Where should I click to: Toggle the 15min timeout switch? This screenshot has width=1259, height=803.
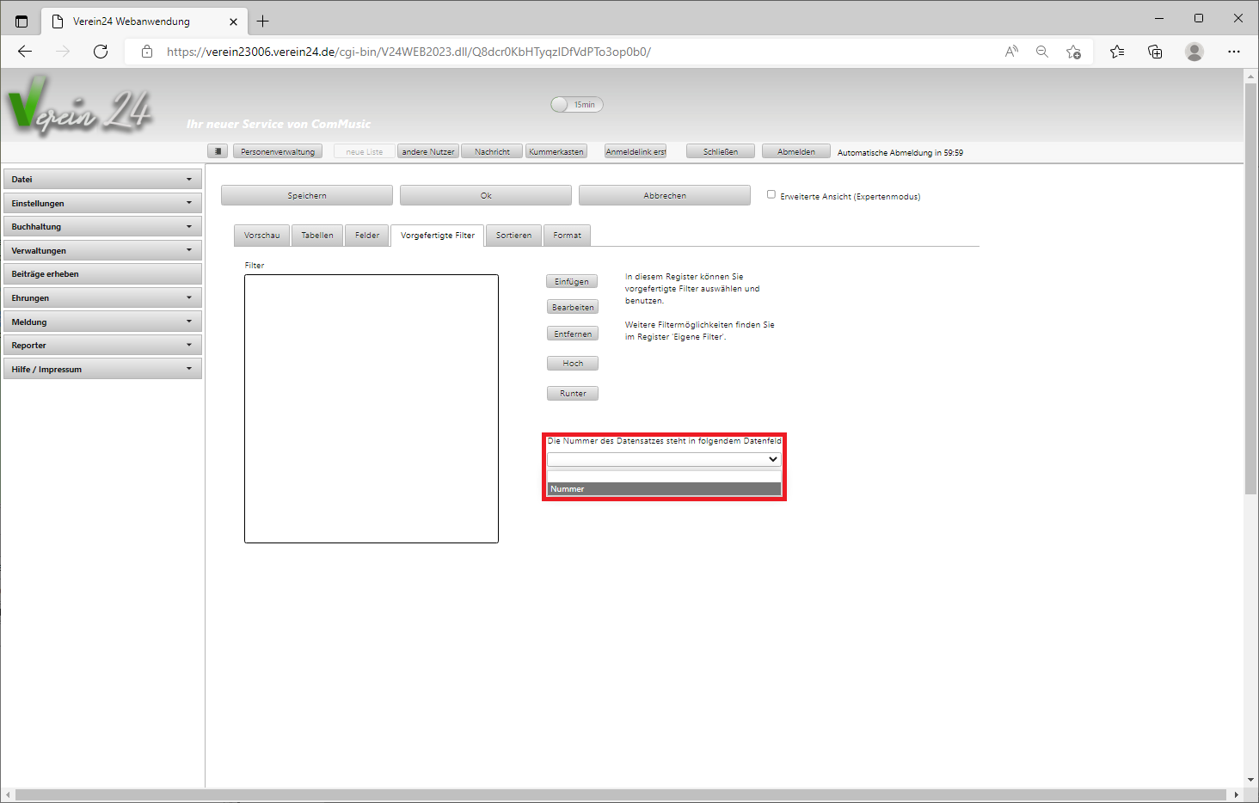point(577,105)
